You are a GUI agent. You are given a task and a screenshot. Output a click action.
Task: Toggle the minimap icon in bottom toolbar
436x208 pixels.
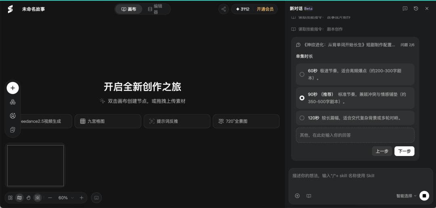[19, 198]
